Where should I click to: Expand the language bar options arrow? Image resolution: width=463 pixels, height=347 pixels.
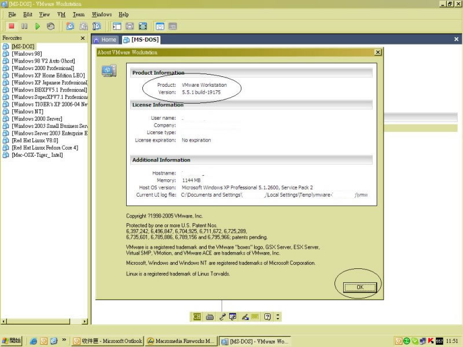pos(278,316)
